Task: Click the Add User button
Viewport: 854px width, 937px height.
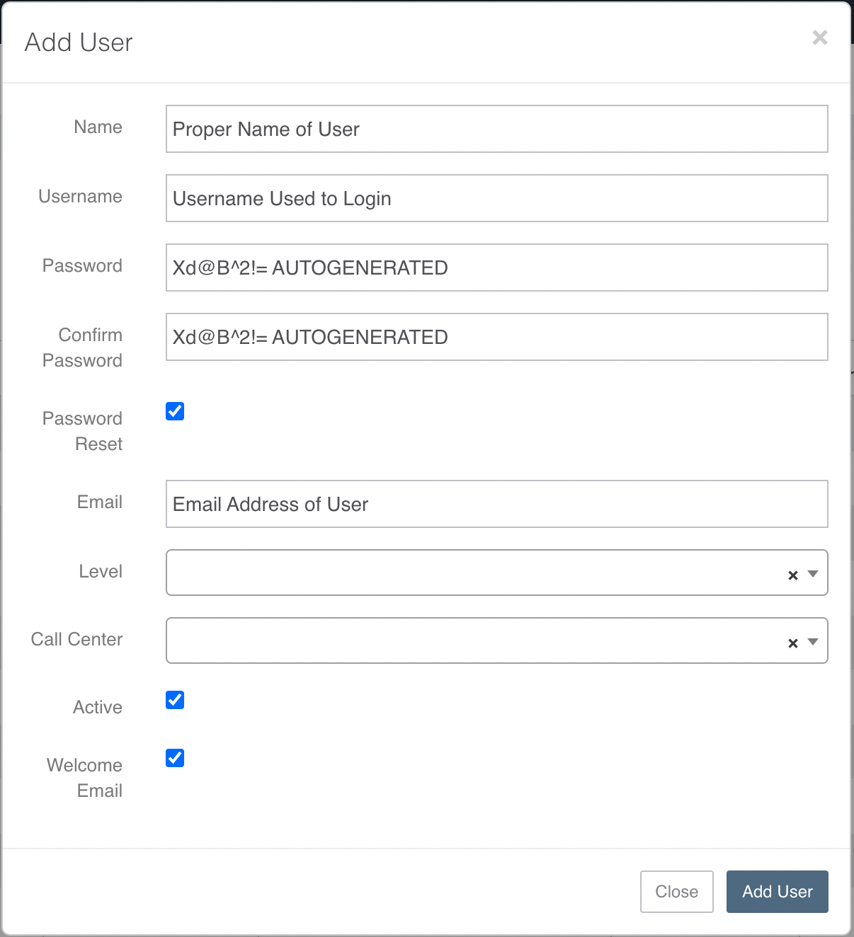Action: click(x=777, y=892)
